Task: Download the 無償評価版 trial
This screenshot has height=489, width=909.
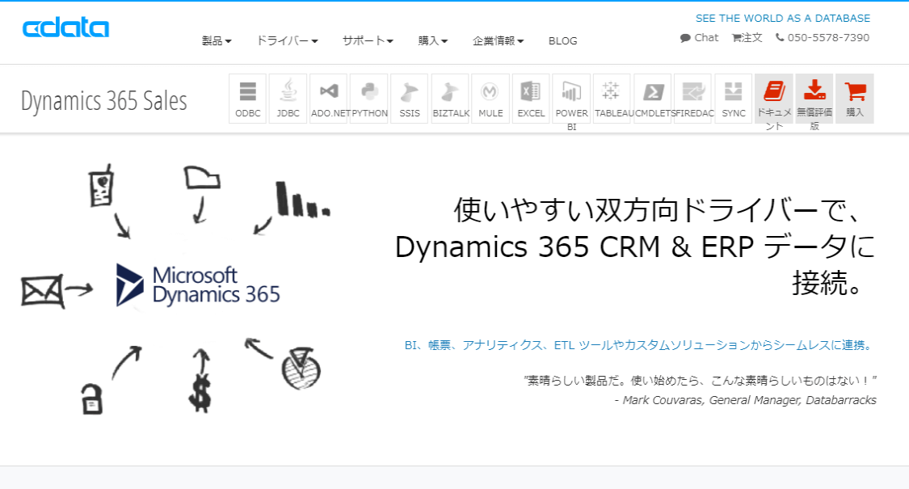Action: [x=814, y=98]
